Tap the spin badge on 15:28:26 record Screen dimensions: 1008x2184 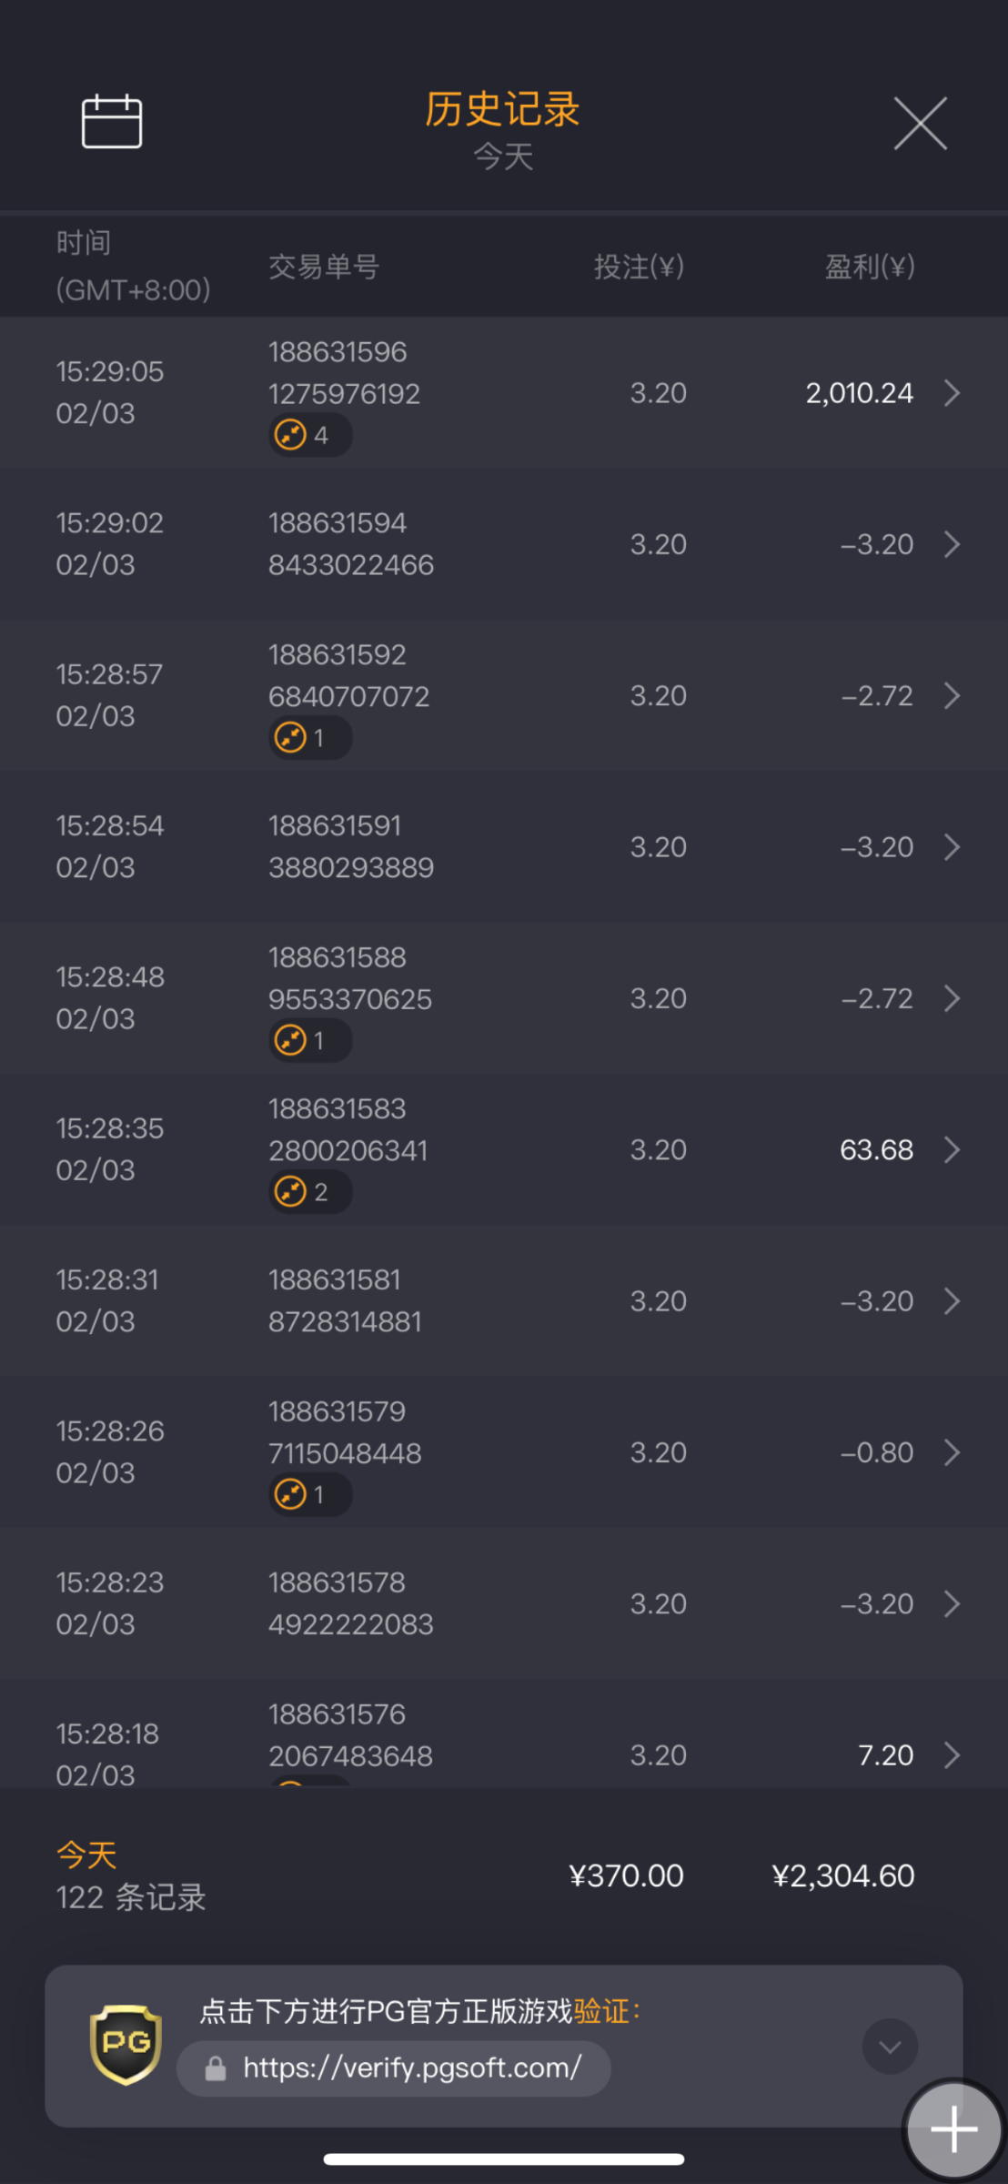coord(308,1494)
